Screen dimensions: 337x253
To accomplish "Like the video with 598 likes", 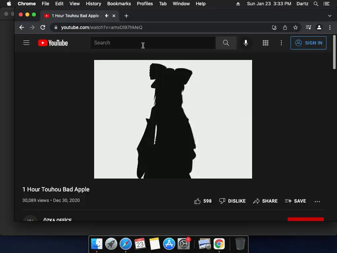I will (x=203, y=201).
